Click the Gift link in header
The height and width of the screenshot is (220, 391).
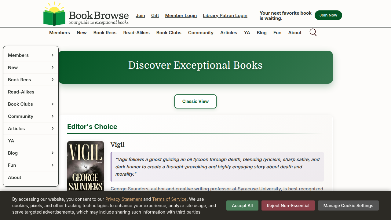click(155, 16)
